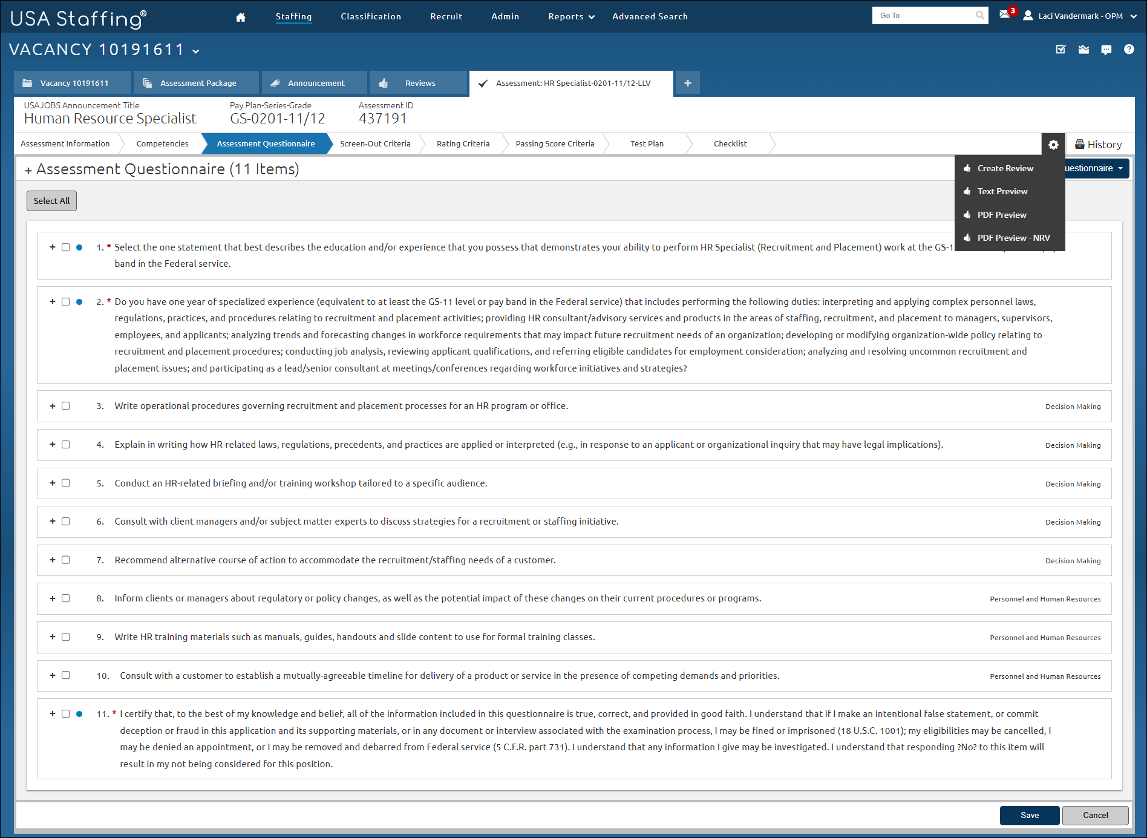Select the checkbox on question 11
Viewport: 1147px width, 838px height.
point(65,713)
